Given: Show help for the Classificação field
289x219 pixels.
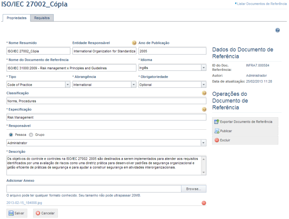Looking at the screenshot, I should (204, 93).
